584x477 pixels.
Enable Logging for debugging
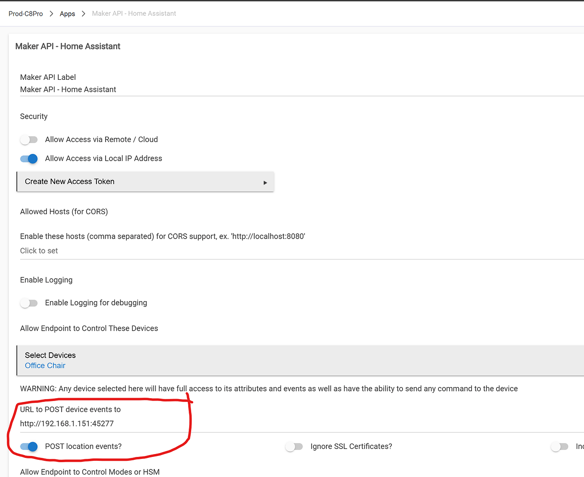pyautogui.click(x=29, y=303)
